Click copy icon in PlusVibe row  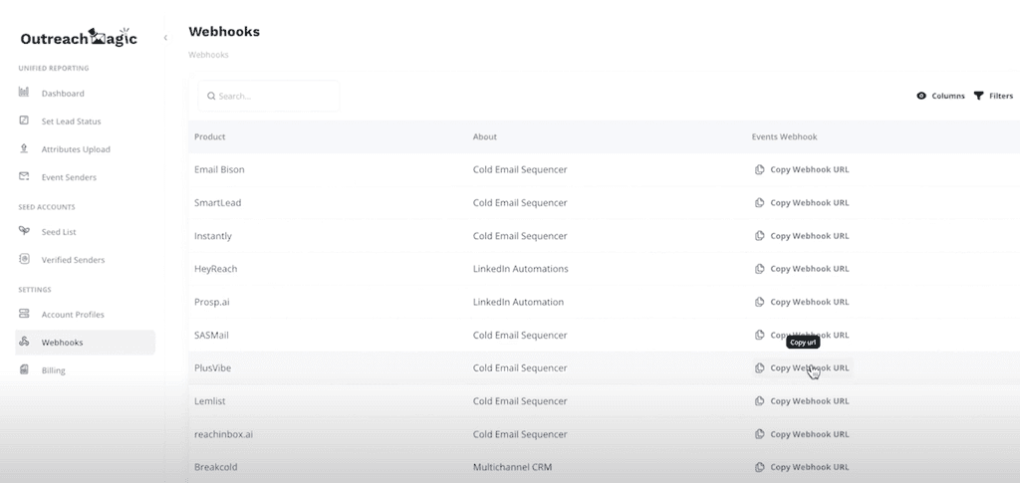[759, 367]
